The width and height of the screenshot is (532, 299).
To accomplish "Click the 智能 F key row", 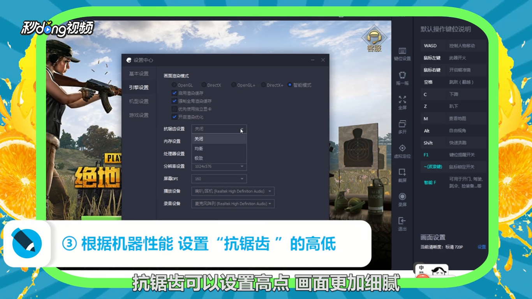I will point(453,182).
